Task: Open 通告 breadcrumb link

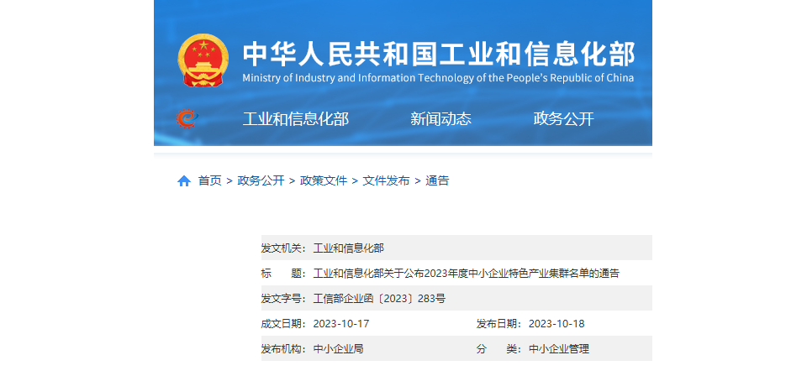Action: [x=437, y=180]
